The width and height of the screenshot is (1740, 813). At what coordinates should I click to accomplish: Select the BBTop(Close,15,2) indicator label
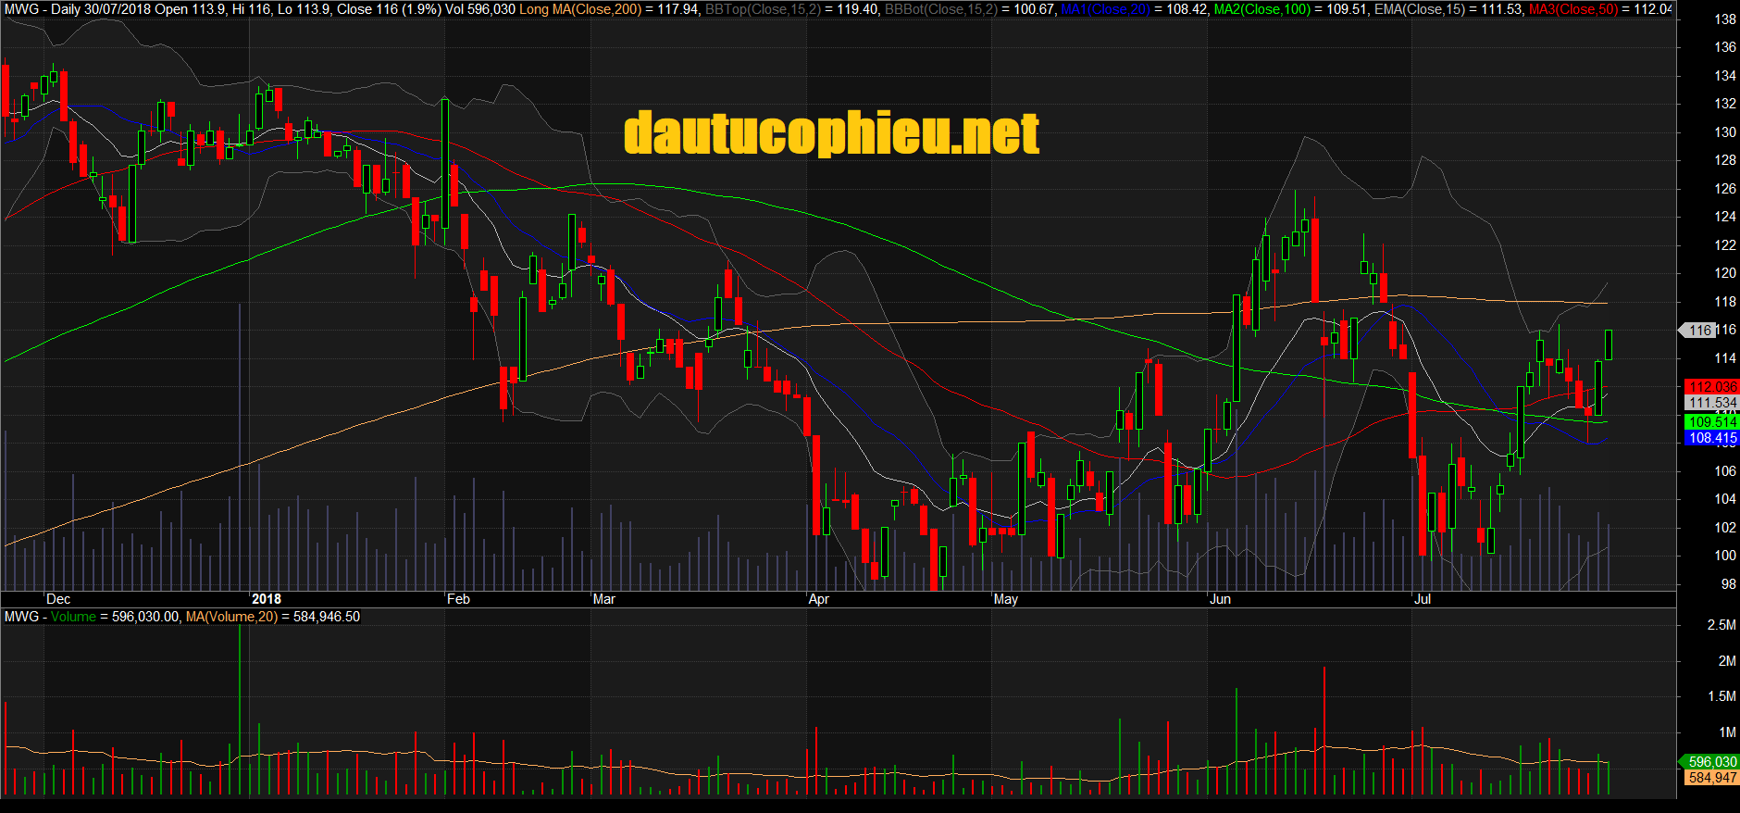pos(763,9)
